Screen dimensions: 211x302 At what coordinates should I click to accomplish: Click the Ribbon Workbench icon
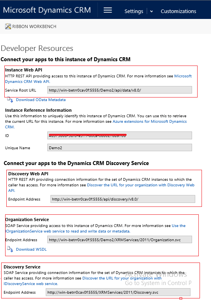click(x=8, y=26)
